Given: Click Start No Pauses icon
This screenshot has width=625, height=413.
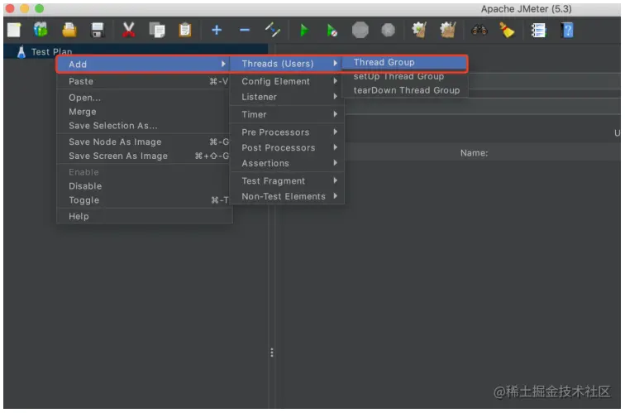Looking at the screenshot, I should click(332, 31).
